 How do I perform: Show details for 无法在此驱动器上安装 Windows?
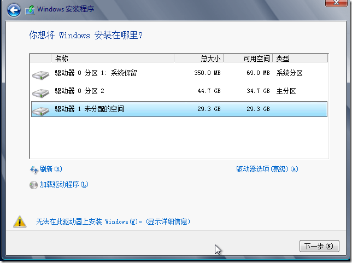113,221
